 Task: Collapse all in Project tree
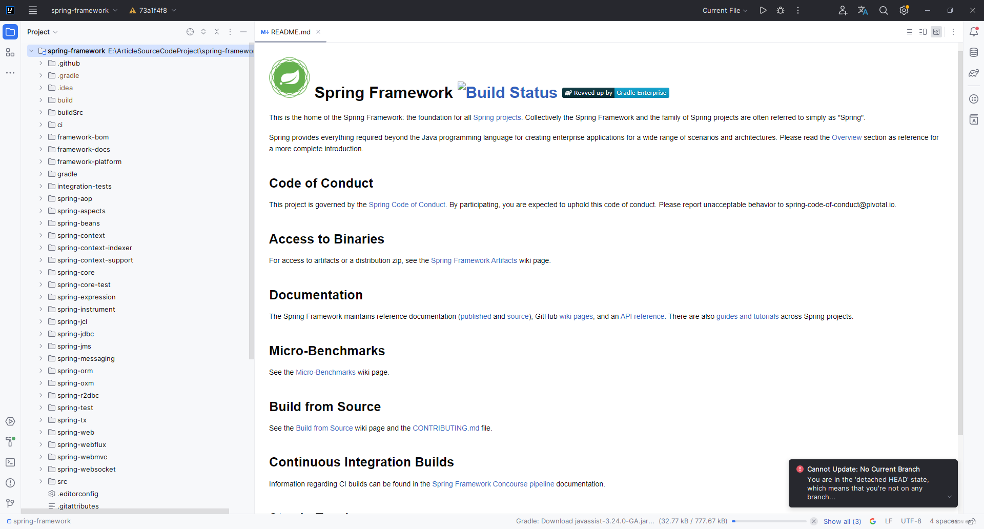pyautogui.click(x=217, y=32)
